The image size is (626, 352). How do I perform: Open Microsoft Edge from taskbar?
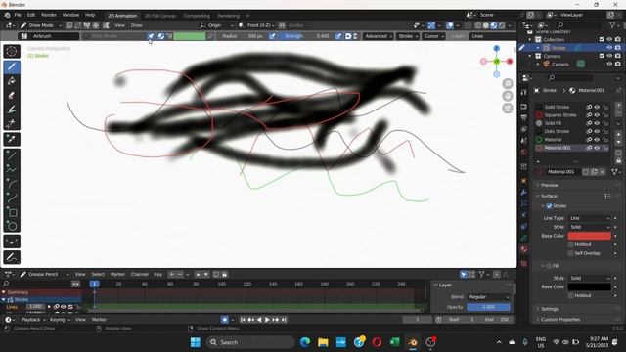pyautogui.click(x=305, y=342)
